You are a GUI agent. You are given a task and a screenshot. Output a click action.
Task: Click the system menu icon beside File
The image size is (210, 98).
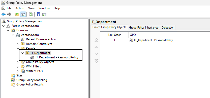coord(3,8)
